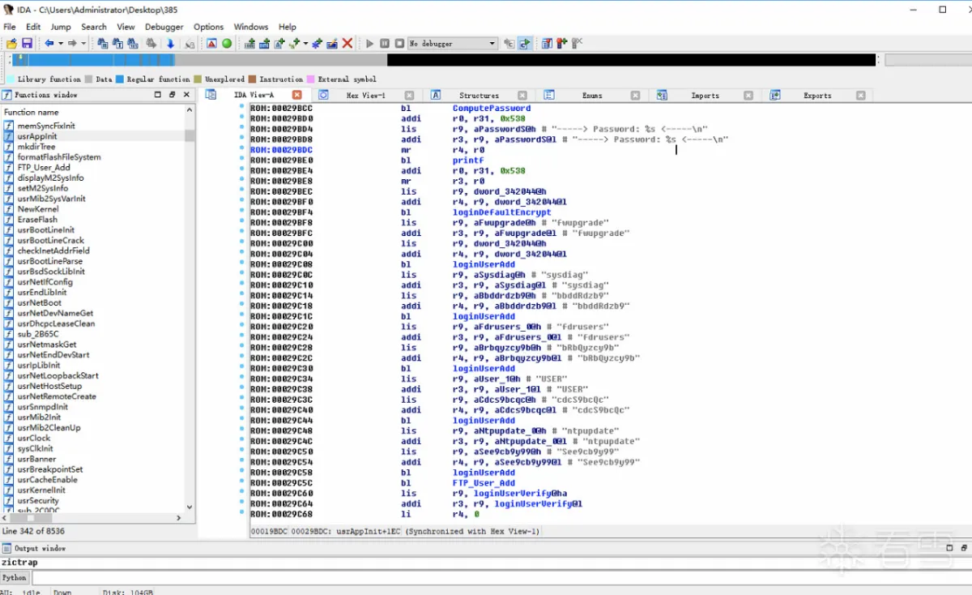
Task: Expand the back-arrow history dropdown
Action: (x=61, y=44)
